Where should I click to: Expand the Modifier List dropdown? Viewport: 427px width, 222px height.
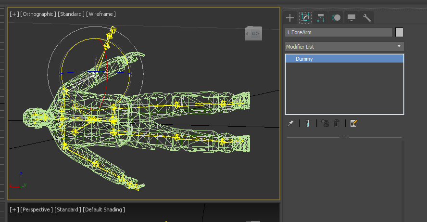[x=344, y=47]
